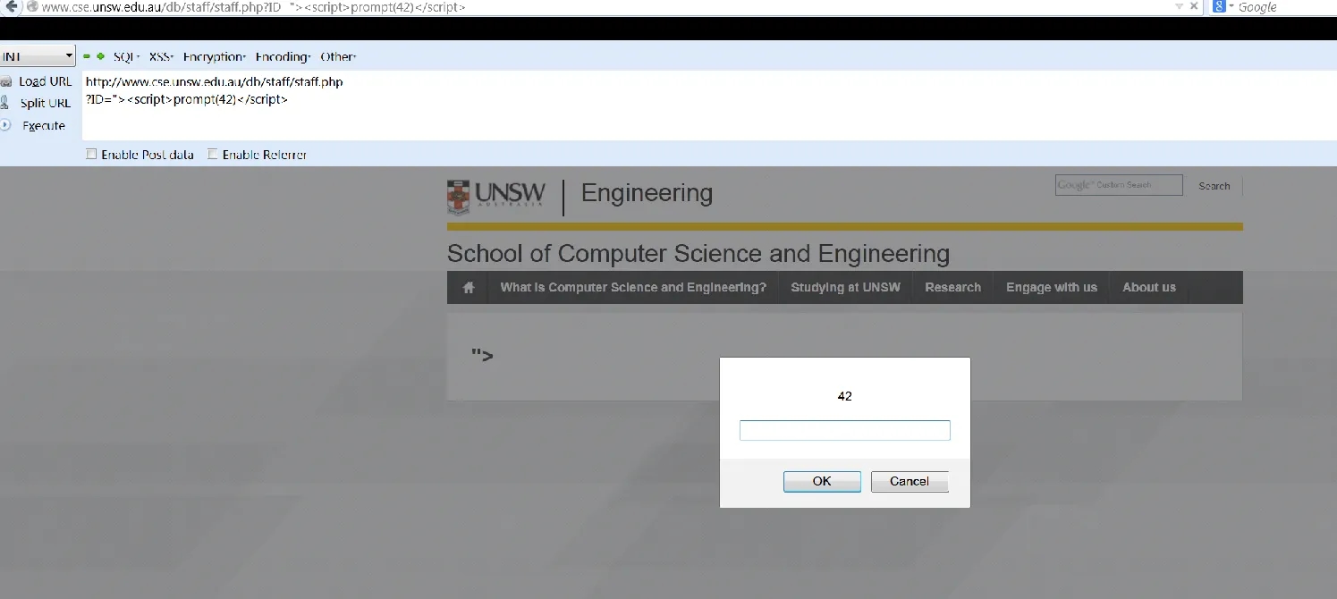Viewport: 1337px width, 599px height.
Task: Click the green minus icon in HackBar
Action: [88, 56]
